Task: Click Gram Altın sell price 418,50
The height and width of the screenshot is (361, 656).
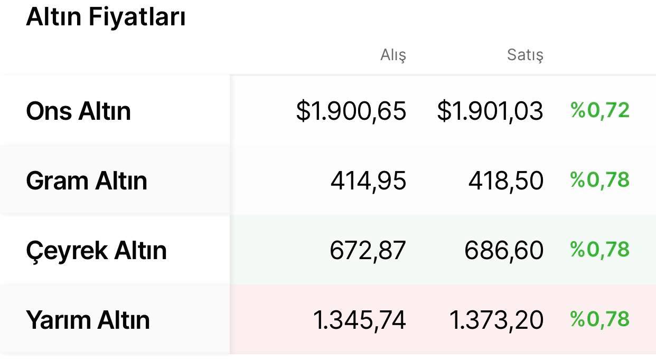Action: pos(506,181)
